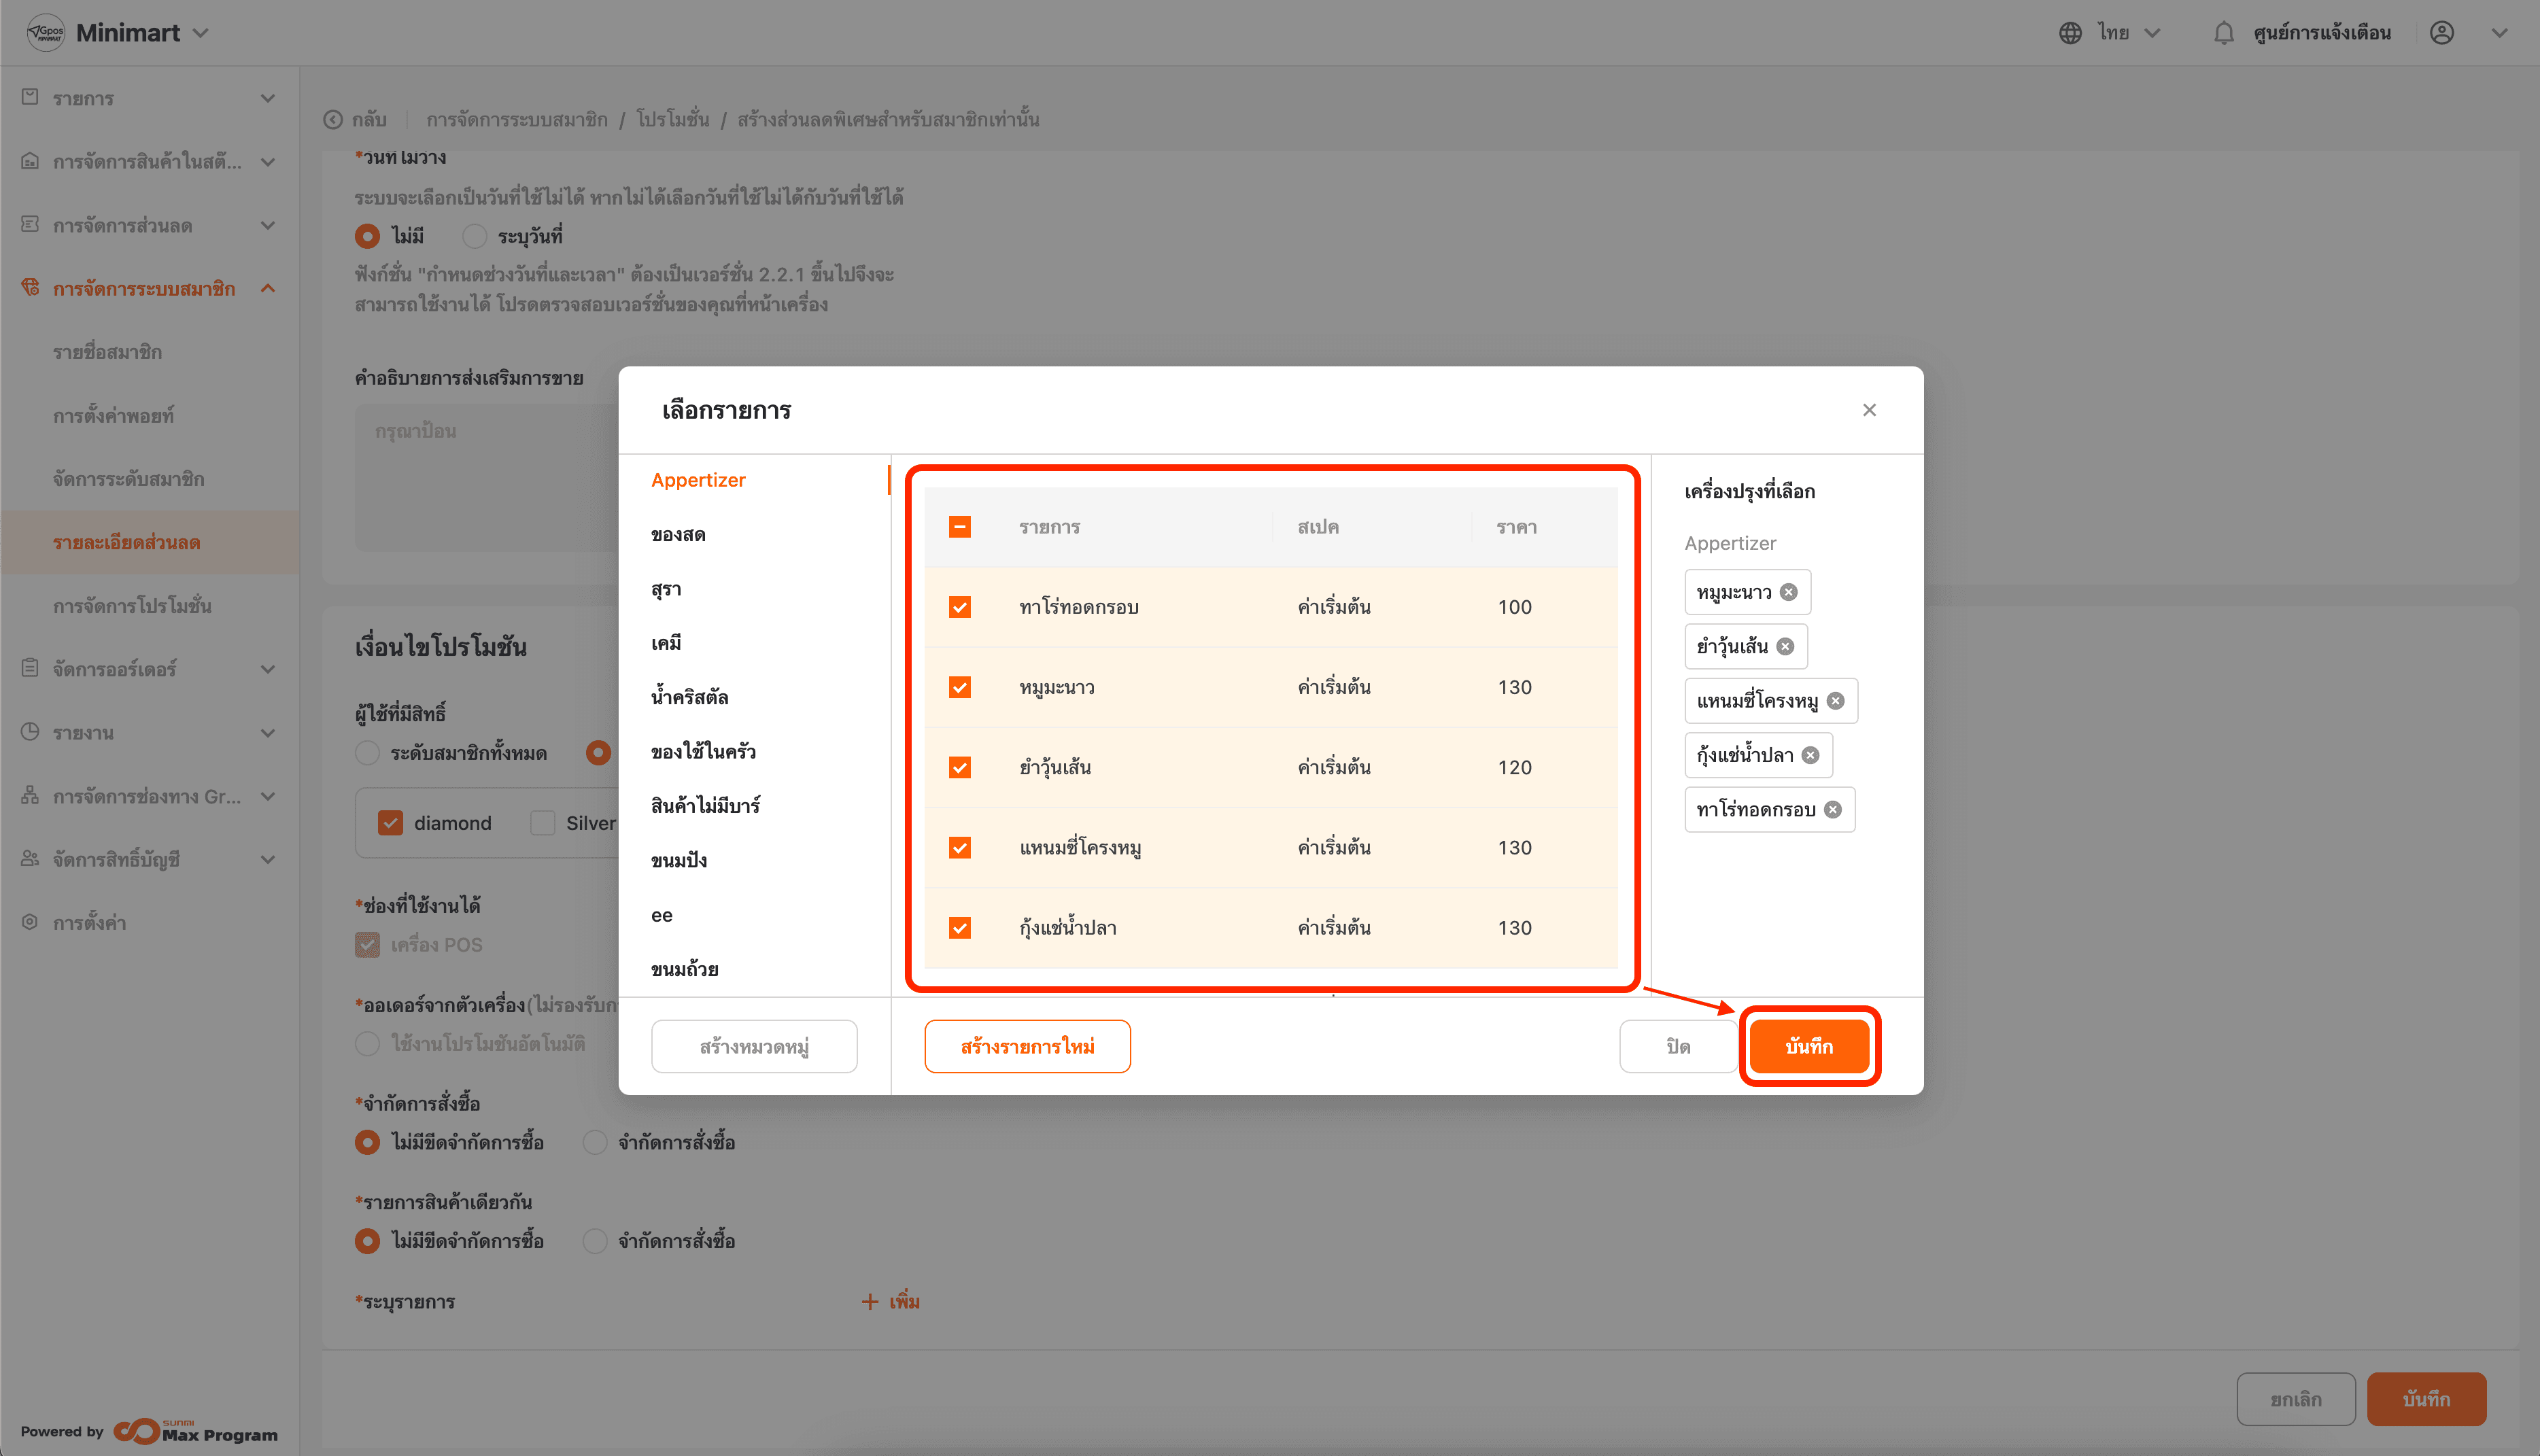Open the user account dropdown arrow
Viewport: 2540px width, 1456px height.
(x=2499, y=33)
